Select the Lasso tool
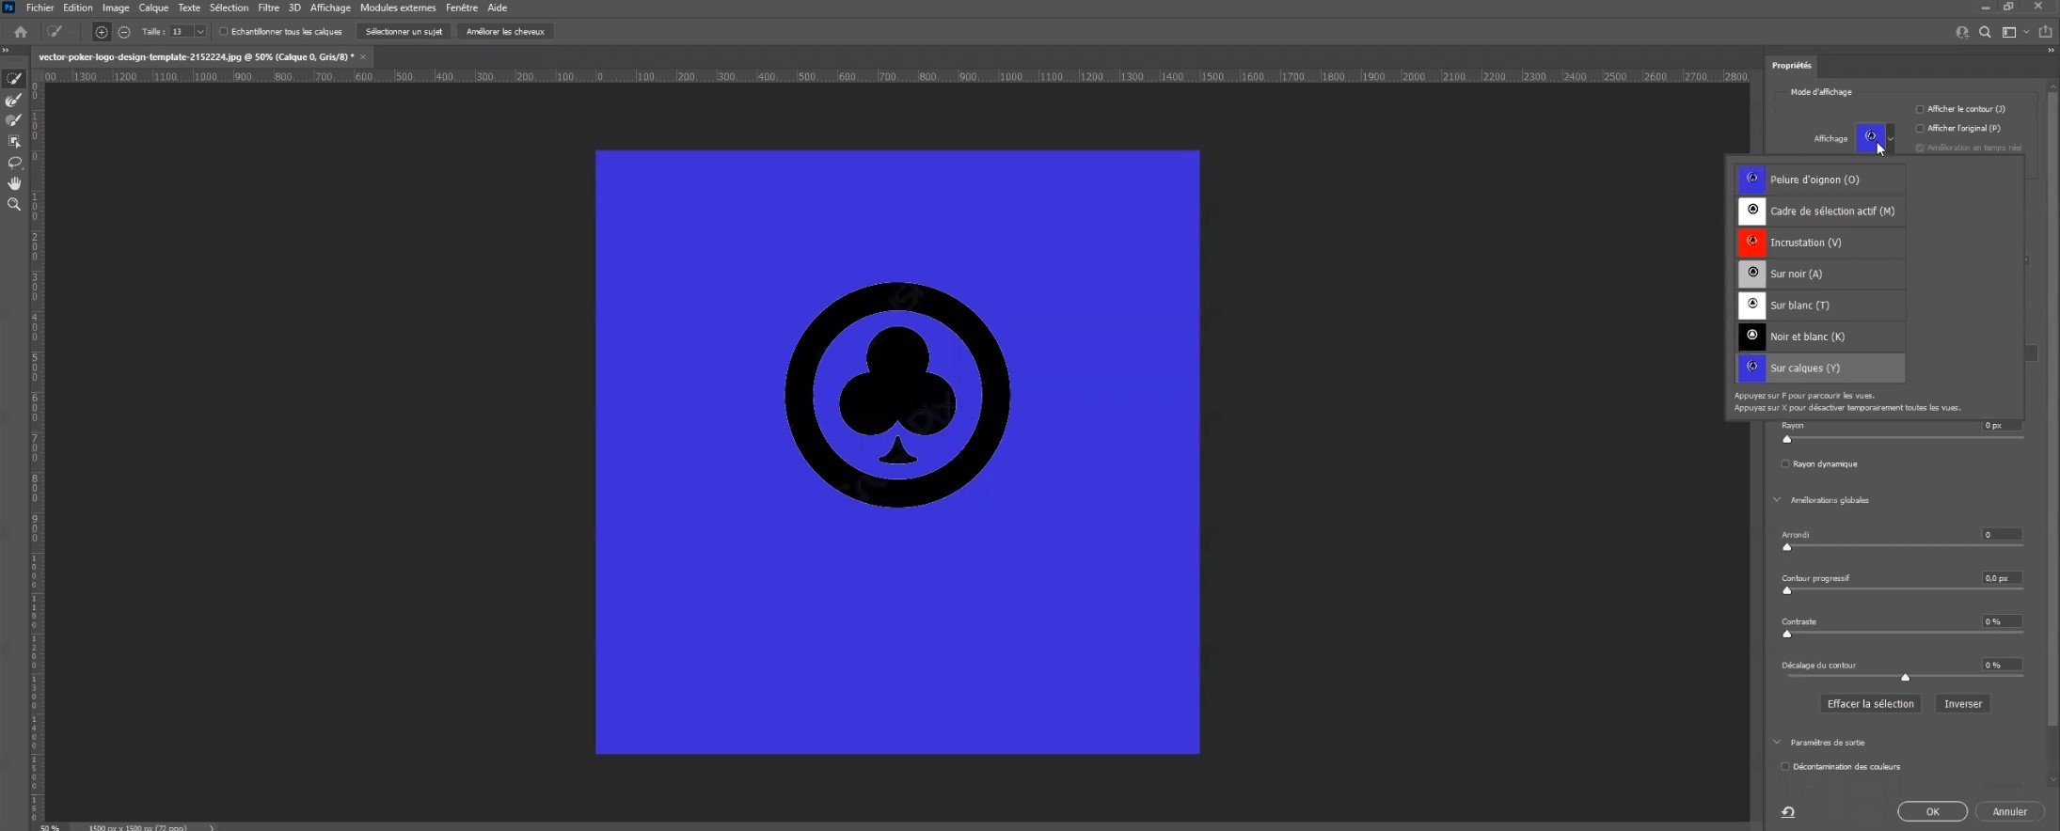 [x=14, y=163]
